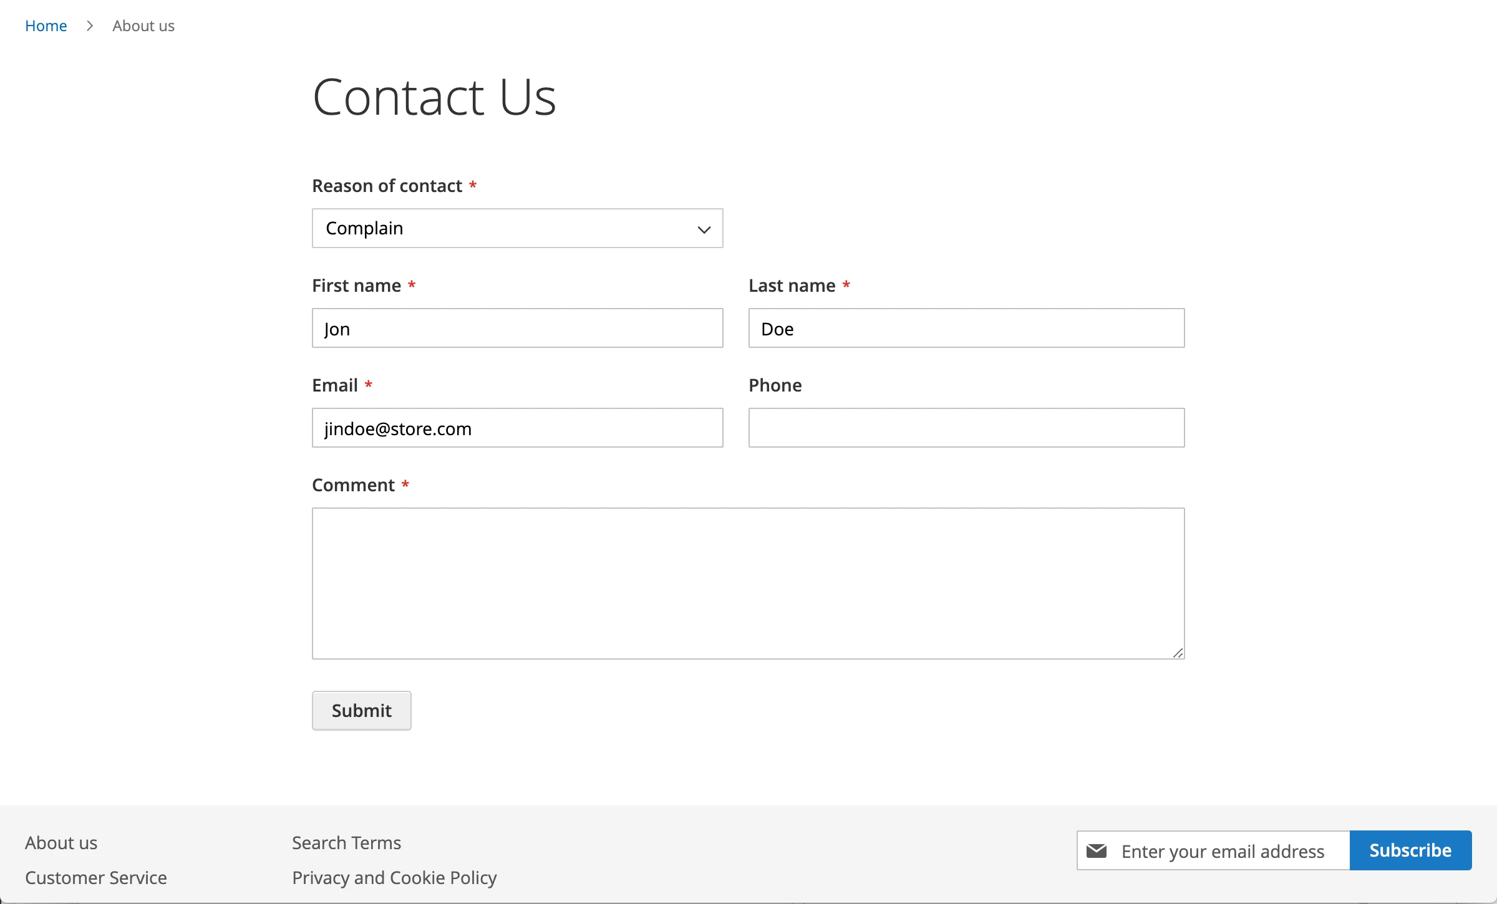Image resolution: width=1497 pixels, height=904 pixels.
Task: Open the About us footer link
Action: click(x=61, y=843)
